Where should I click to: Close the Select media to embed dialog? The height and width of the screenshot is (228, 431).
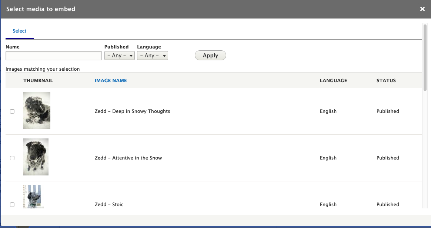[x=422, y=9]
